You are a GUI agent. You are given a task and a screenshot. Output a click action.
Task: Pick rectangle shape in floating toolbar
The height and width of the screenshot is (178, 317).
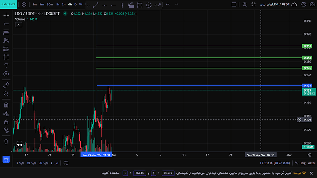pos(140,5)
